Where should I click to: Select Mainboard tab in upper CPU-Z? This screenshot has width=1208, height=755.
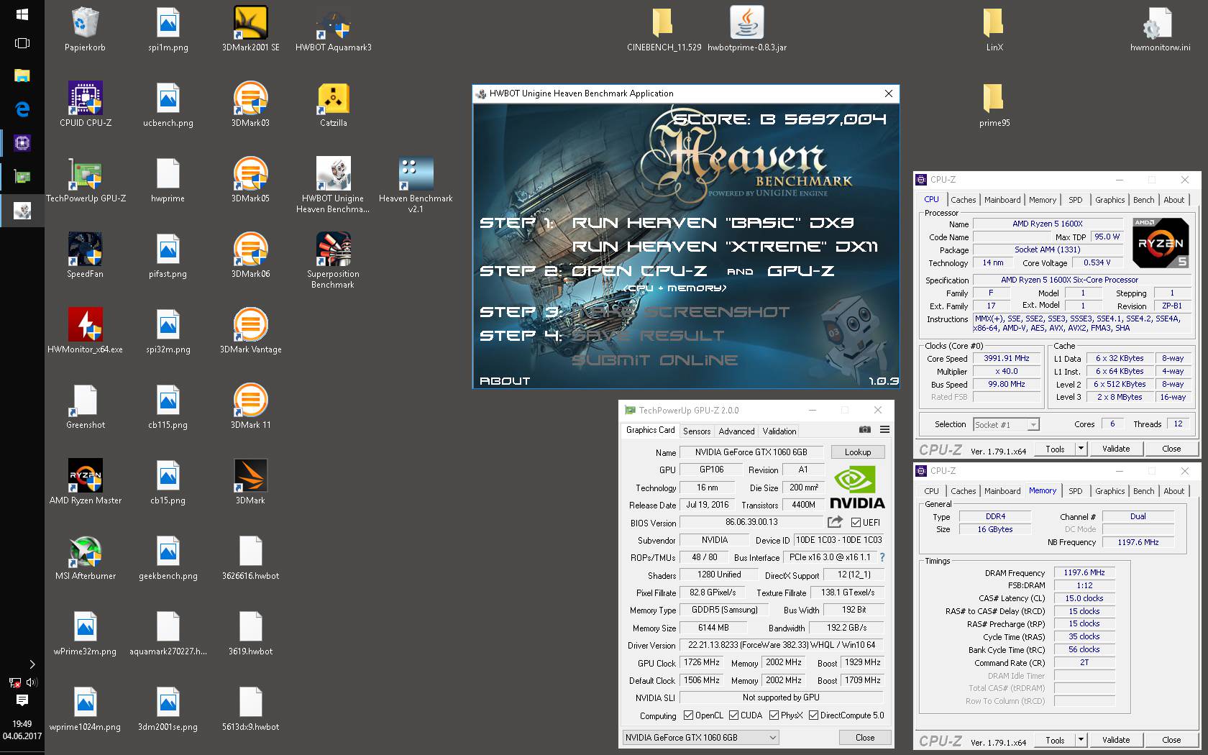tap(1002, 200)
